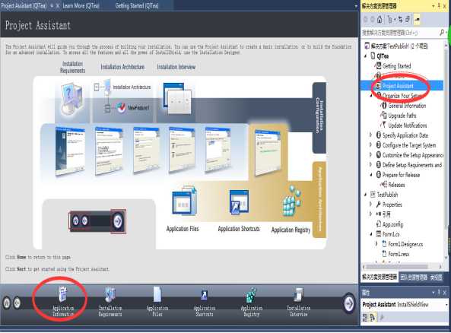The width and height of the screenshot is (451, 333).
Task: Collapse the QlTea project node
Action: point(366,56)
